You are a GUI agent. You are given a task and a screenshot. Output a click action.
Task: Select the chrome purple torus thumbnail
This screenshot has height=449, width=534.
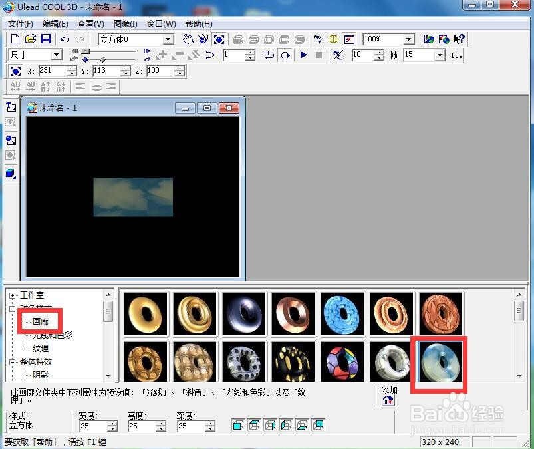[244, 314]
